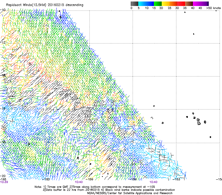Click the '10:40' time label beside -156
Viewport: 222px width, 195px height.
(154, 182)
